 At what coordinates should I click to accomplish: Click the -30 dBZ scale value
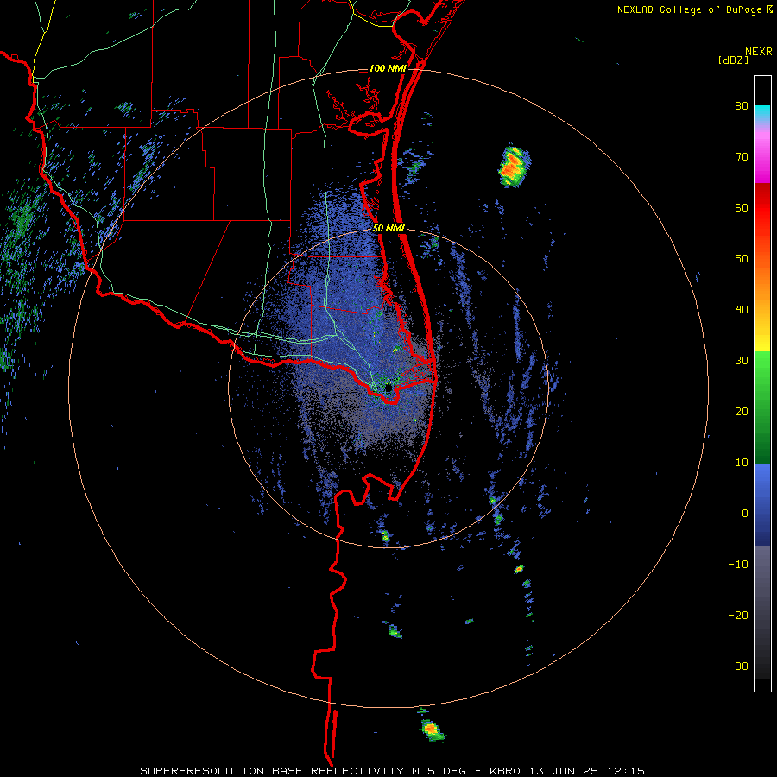coord(738,666)
